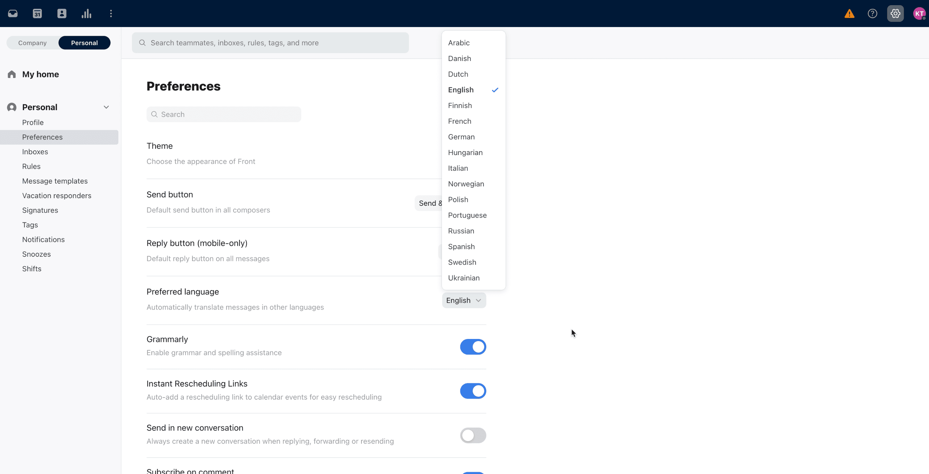
Task: Choose German from the language list
Action: (473, 137)
